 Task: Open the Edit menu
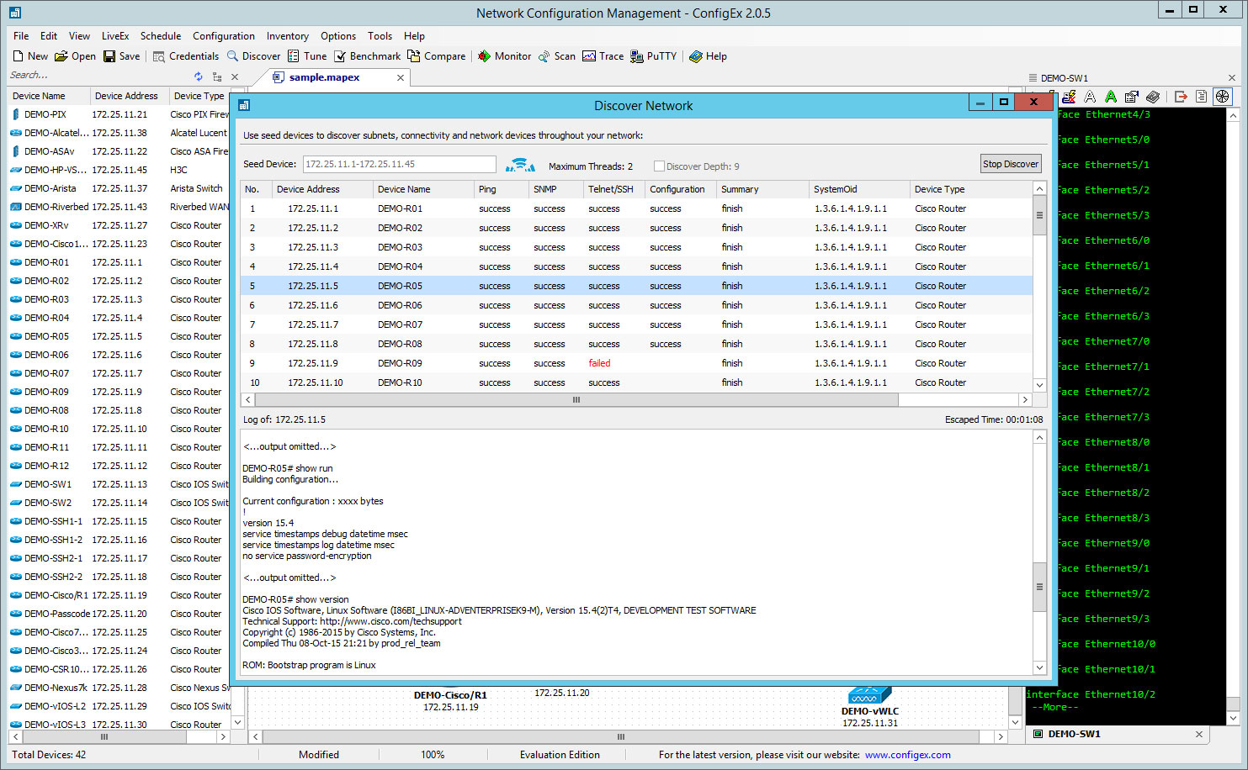[49, 36]
